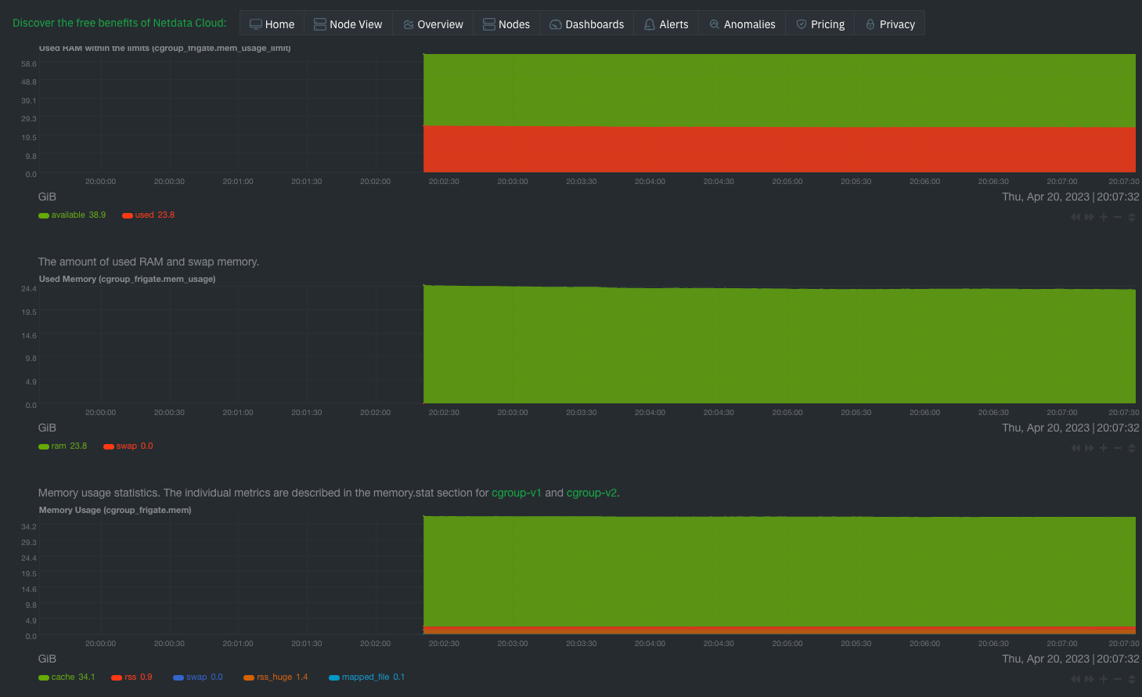1142x697 pixels.
Task: Pan right on the cgroup_frigate.mem chart
Action: pyautogui.click(x=1089, y=679)
